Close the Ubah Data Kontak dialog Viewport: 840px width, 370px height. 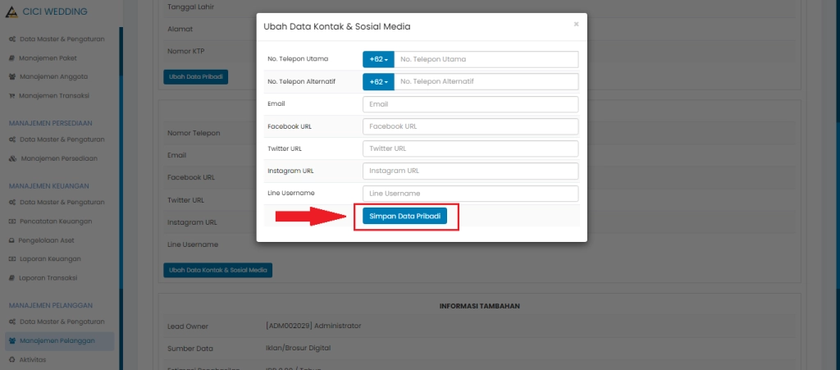click(x=576, y=25)
